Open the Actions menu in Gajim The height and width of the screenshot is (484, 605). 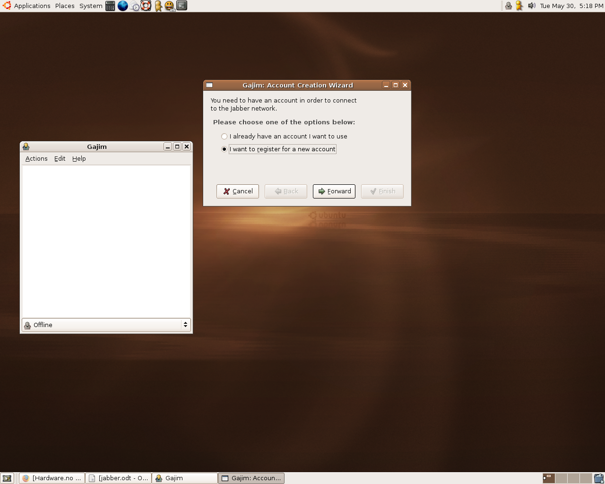coord(36,159)
